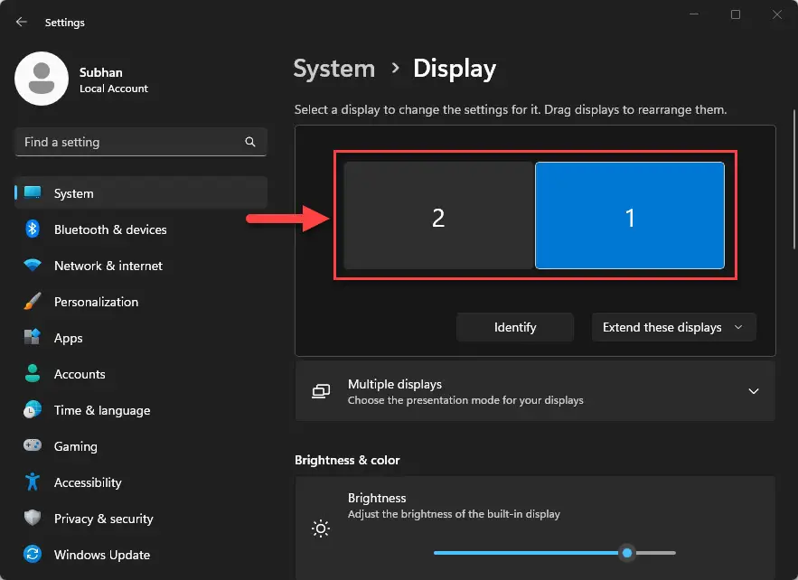Click the System breadcrumb link

(x=333, y=69)
